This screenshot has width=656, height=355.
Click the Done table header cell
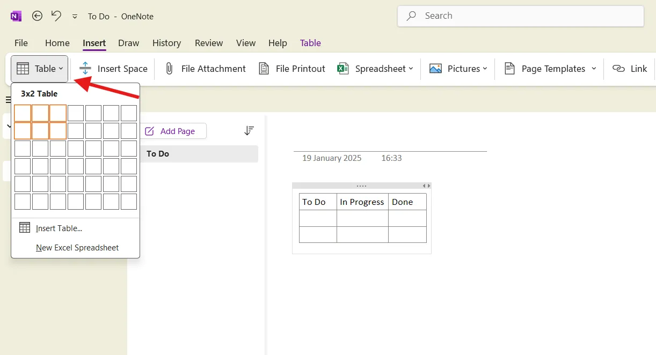tap(407, 202)
